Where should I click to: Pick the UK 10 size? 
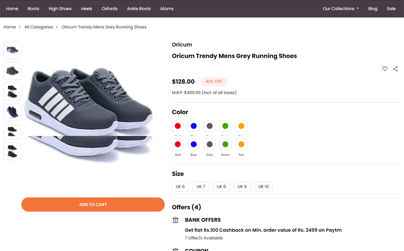point(263,187)
